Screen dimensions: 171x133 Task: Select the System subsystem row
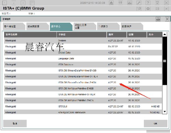click(83, 41)
